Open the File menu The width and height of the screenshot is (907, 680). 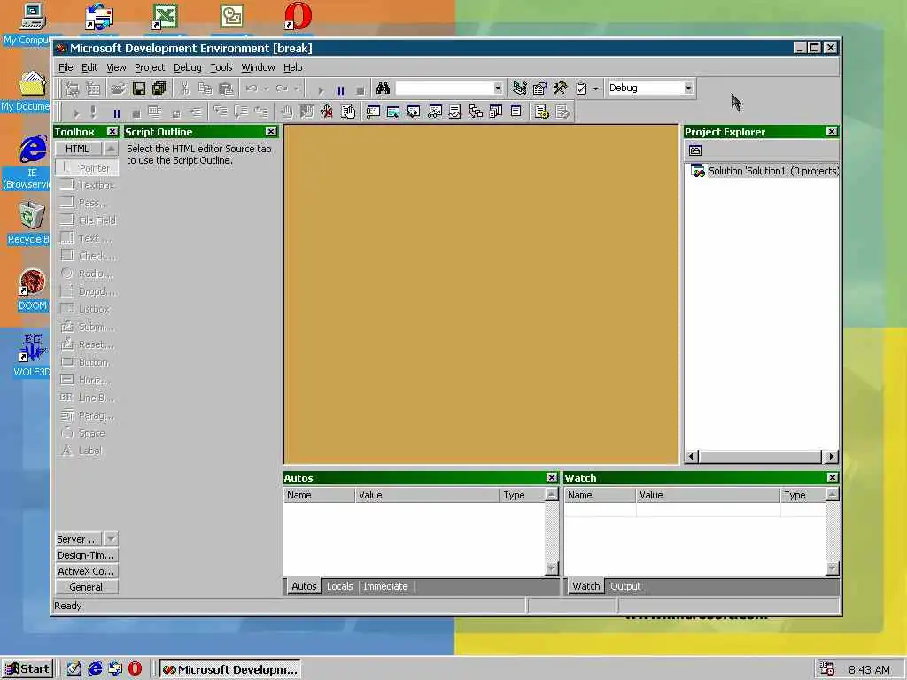(66, 67)
